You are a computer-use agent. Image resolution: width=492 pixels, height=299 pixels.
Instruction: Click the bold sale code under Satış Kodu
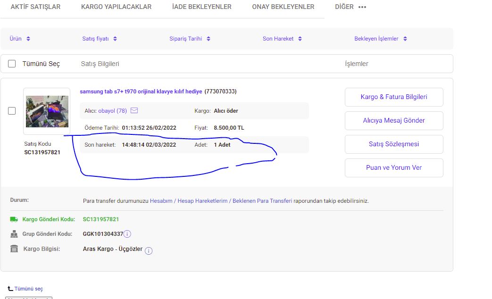click(42, 152)
